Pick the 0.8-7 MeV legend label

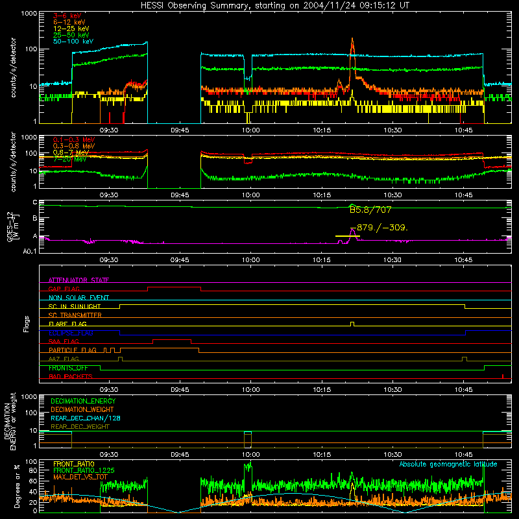coord(71,152)
